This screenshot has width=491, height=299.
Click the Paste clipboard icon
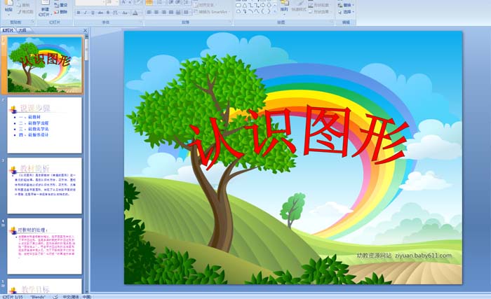coord(8,4)
